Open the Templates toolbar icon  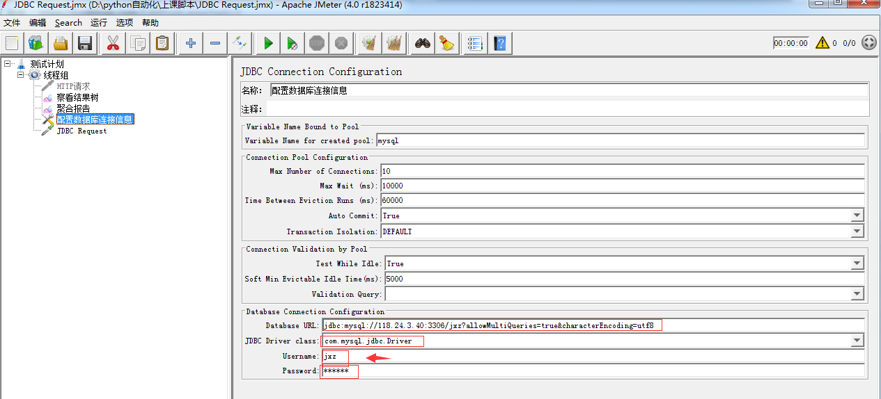point(36,43)
